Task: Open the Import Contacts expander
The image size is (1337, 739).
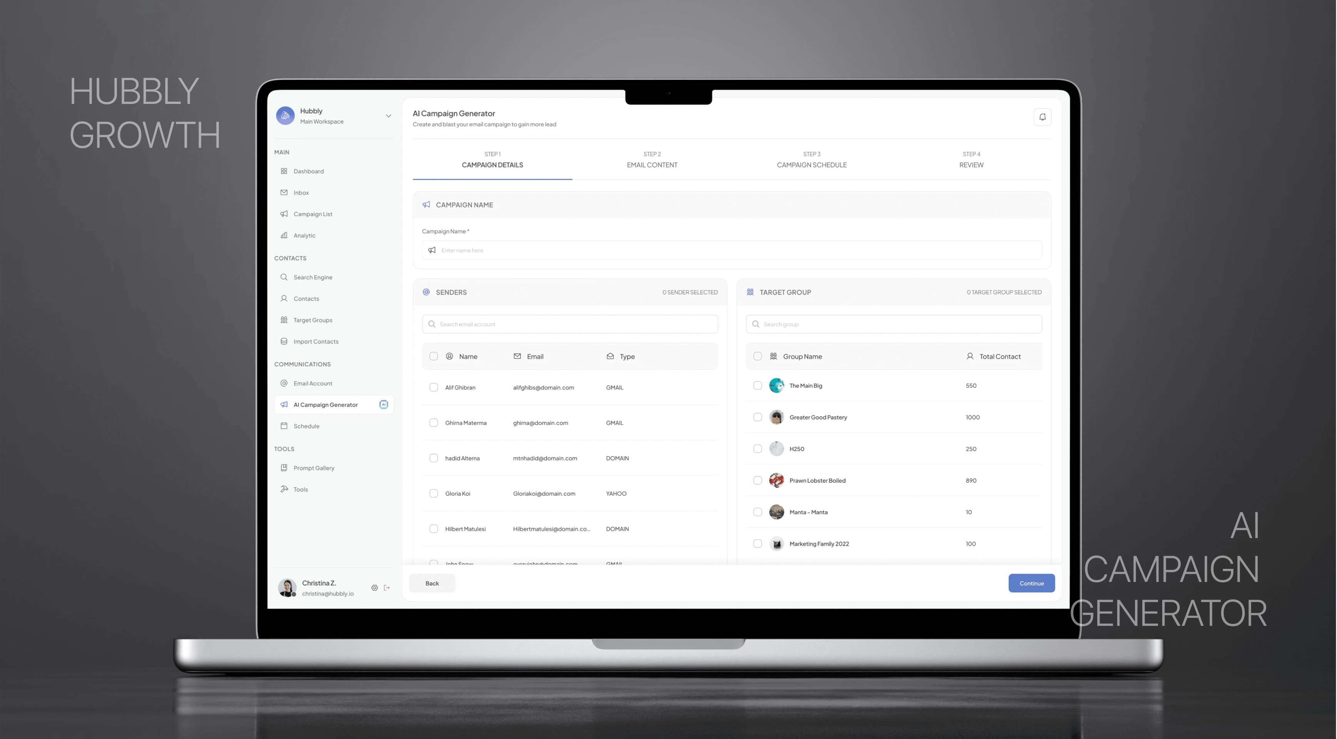Action: 316,341
